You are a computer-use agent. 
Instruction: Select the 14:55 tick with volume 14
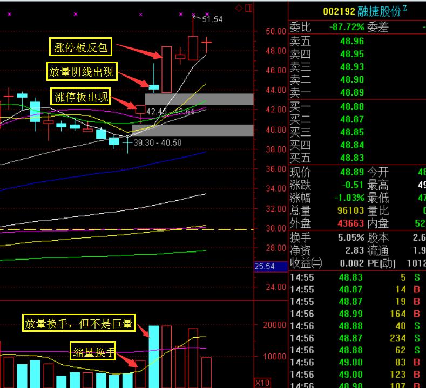356,289
